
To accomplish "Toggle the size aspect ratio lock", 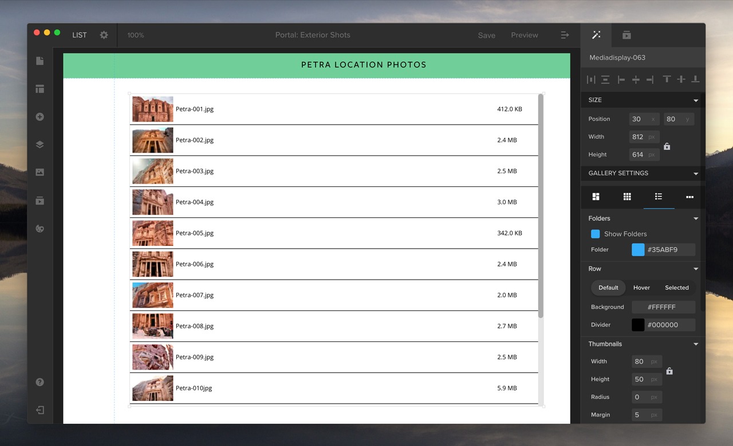I will pyautogui.click(x=667, y=146).
